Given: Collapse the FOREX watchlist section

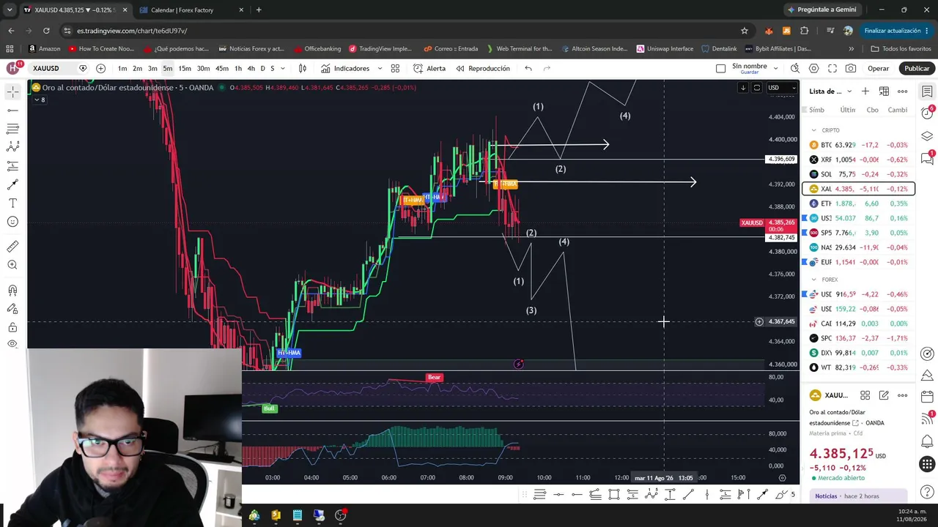Looking at the screenshot, I should tap(814, 280).
